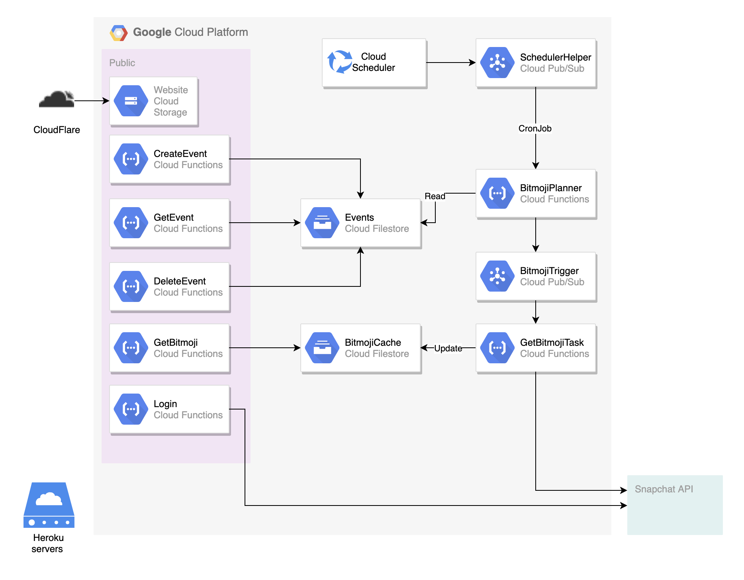This screenshot has width=744, height=580.
Task: Click the Website Cloud Storage label text
Action: coord(170,101)
